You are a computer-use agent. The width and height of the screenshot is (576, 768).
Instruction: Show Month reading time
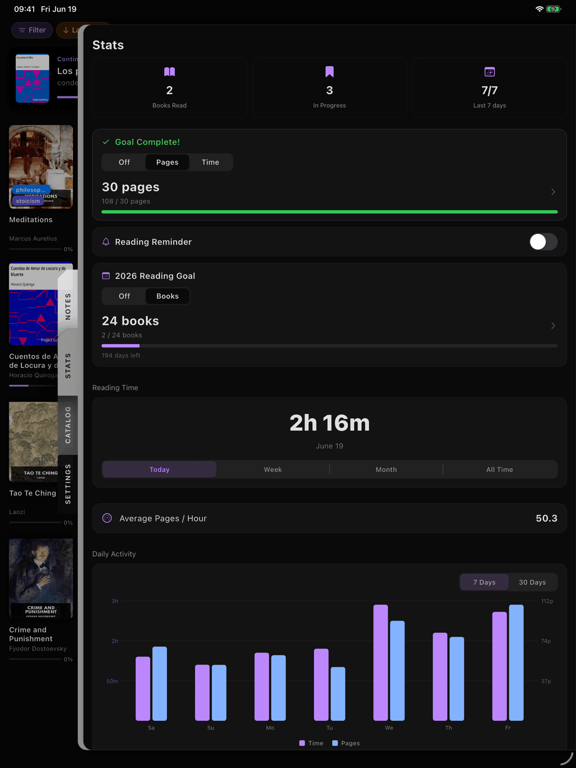coord(386,469)
